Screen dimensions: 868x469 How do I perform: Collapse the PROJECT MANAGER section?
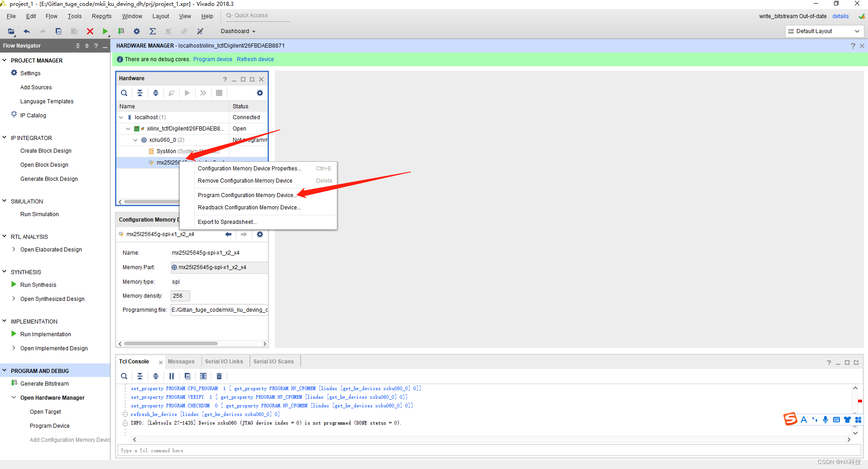tap(5, 60)
